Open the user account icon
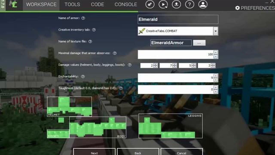The image size is (275, 155). (x=203, y=4)
